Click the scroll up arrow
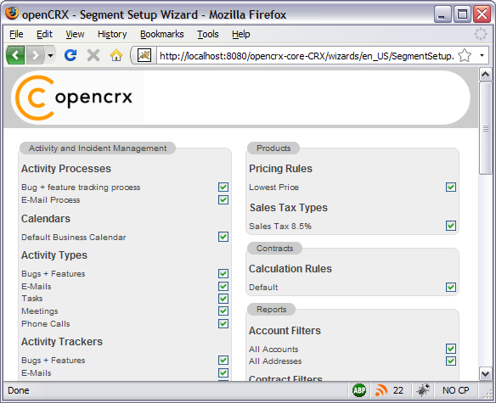 click(x=486, y=75)
